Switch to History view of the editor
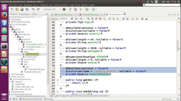Viewport: 181px width, 101px height. pyautogui.click(x=63, y=19)
